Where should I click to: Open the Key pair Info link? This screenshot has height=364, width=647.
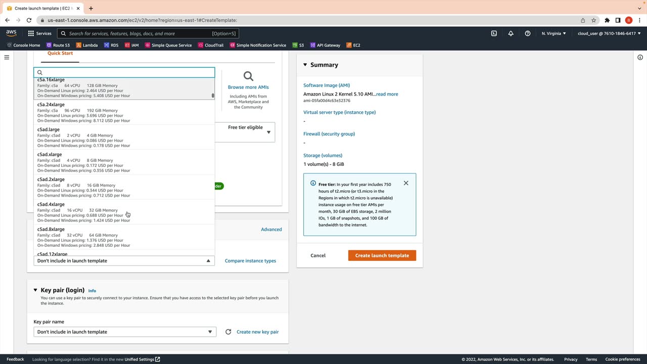pos(92,291)
